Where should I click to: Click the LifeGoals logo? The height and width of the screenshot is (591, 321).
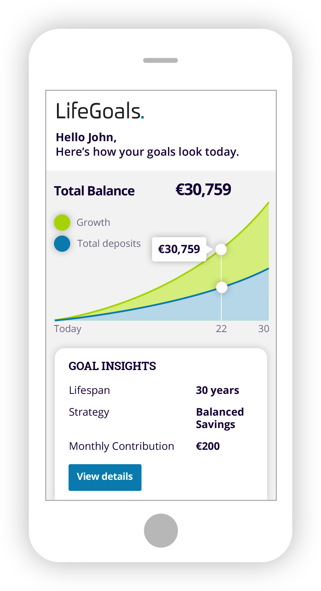click(100, 111)
